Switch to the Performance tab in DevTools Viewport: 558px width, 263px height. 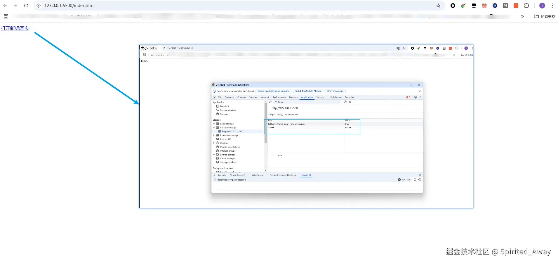point(279,97)
